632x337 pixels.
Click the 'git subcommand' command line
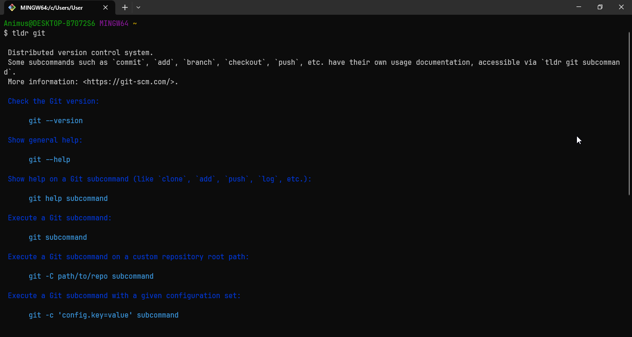pyautogui.click(x=58, y=237)
